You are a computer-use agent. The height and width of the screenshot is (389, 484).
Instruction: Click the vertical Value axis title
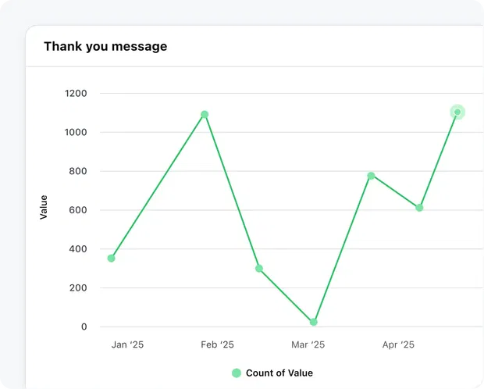tap(44, 207)
